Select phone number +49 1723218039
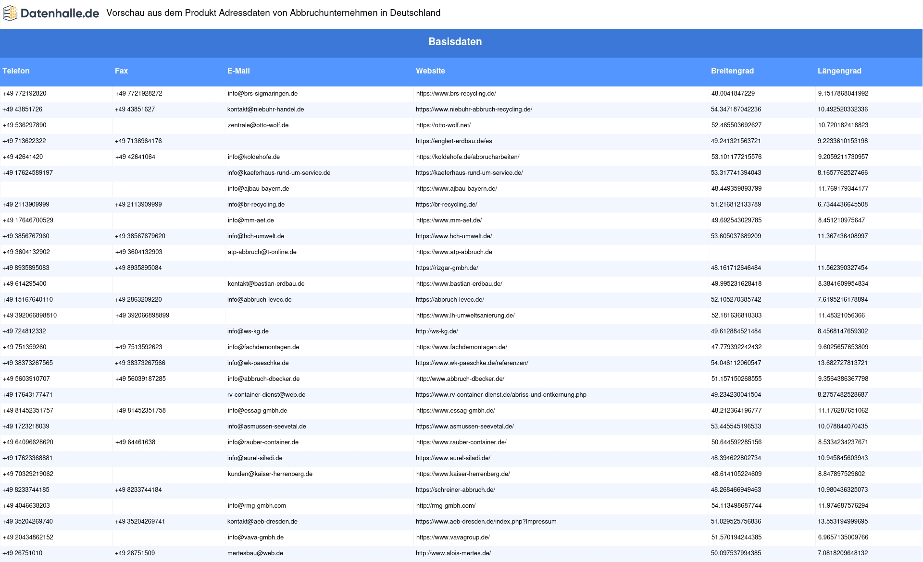923x562 pixels. (x=26, y=427)
